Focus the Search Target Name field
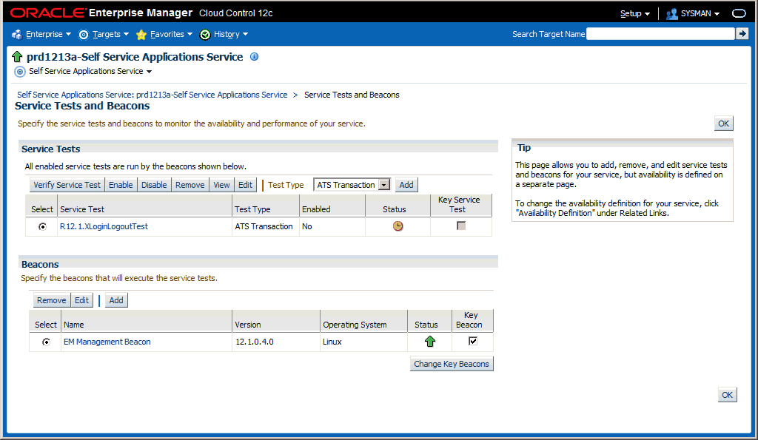Screen dimensions: 758x440 (x=660, y=34)
